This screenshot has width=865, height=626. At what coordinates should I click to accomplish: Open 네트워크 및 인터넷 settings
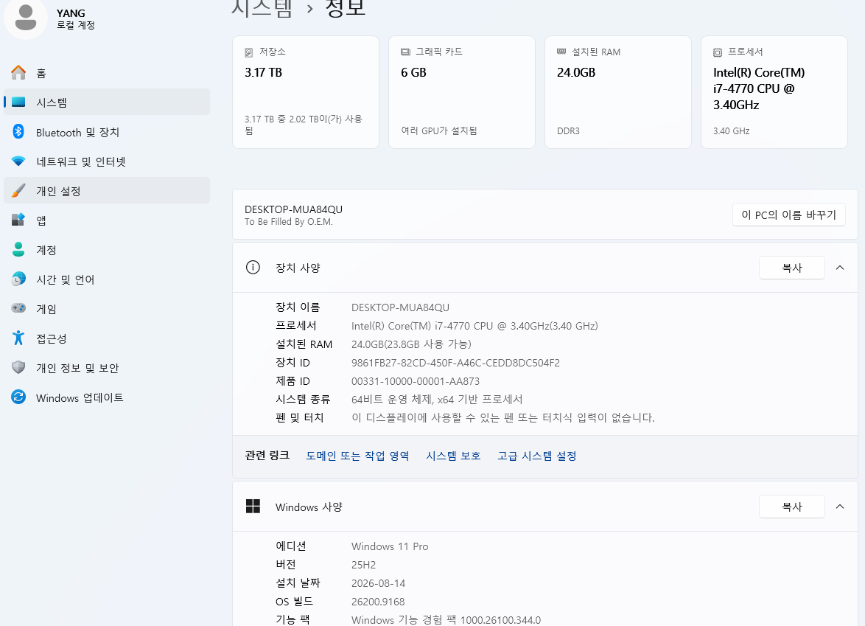pos(107,161)
